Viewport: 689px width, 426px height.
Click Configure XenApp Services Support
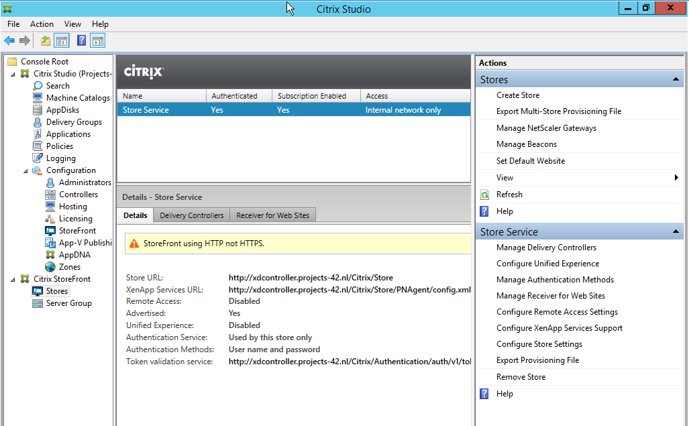[x=560, y=328]
